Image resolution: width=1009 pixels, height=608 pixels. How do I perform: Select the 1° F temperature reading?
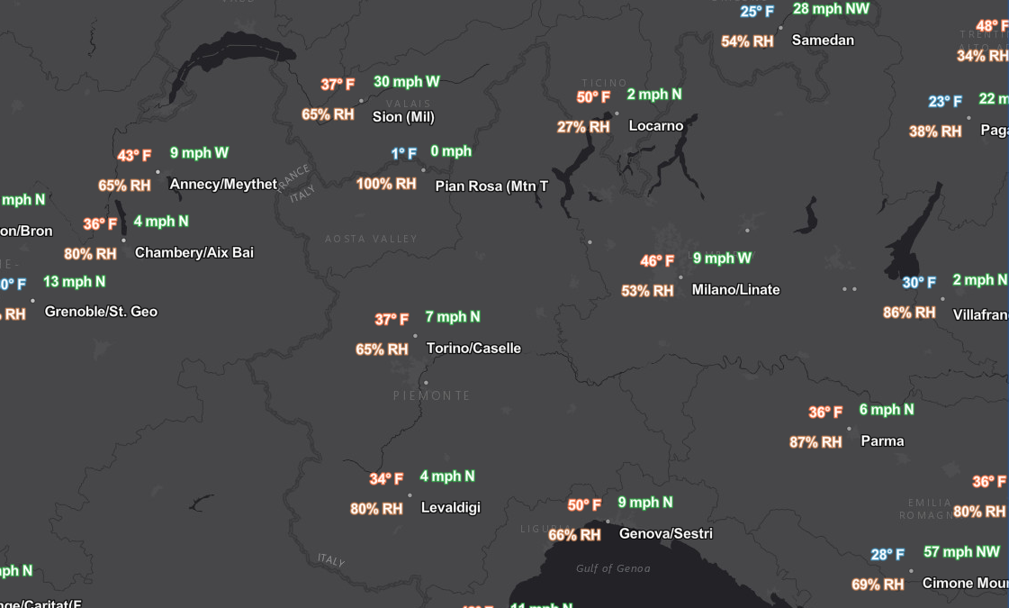pyautogui.click(x=404, y=154)
